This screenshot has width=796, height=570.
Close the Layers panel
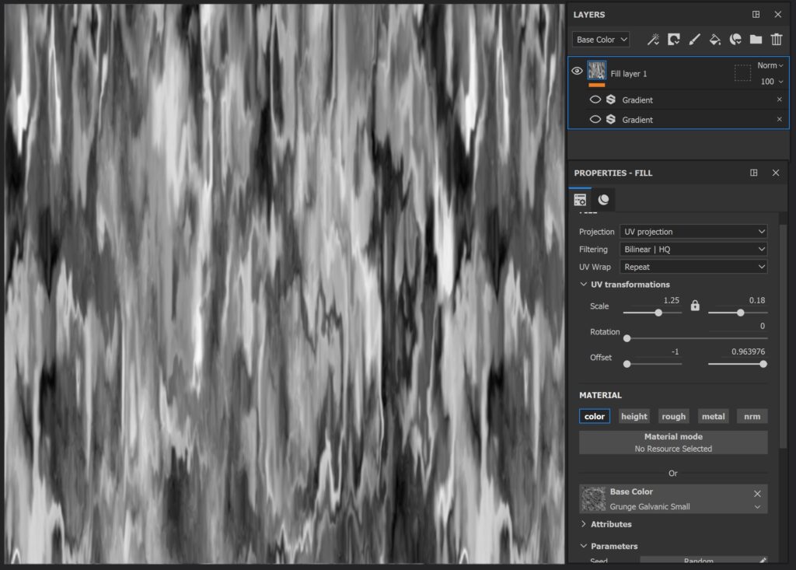[777, 14]
